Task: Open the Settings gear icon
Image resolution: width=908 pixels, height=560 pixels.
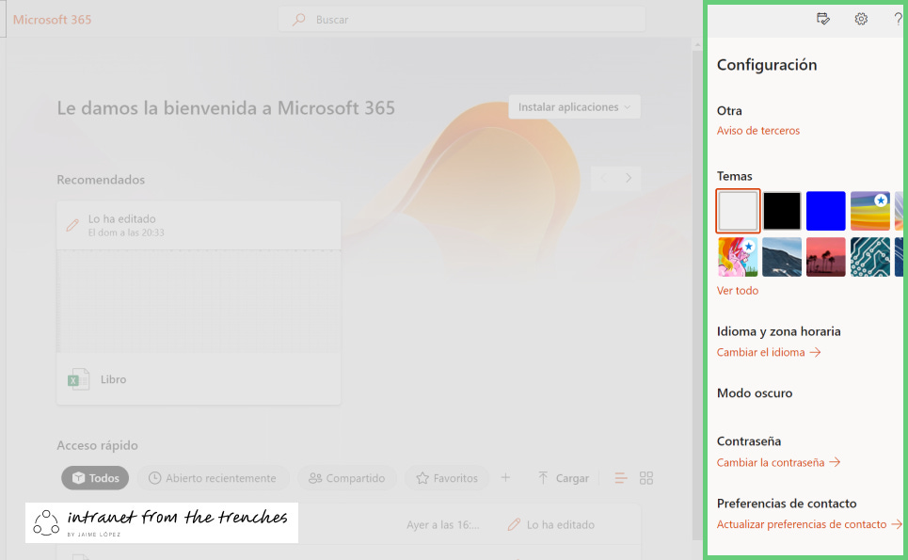Action: [x=861, y=19]
